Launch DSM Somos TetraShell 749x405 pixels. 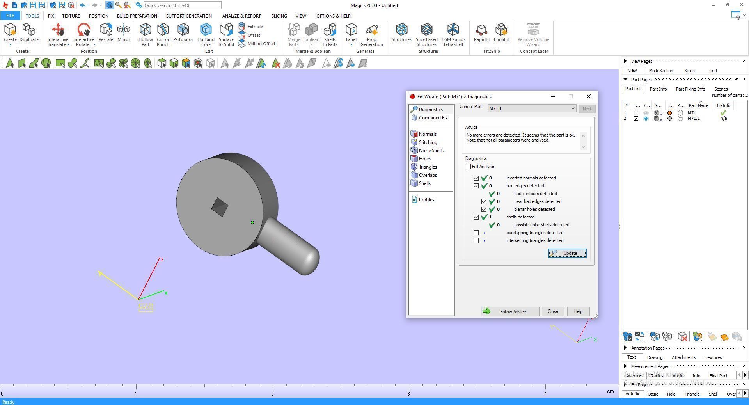click(453, 35)
